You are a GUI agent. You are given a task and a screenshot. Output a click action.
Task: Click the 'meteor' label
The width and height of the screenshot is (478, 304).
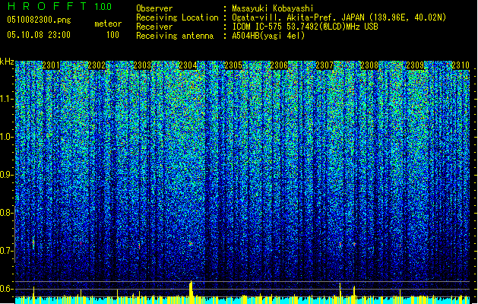pyautogui.click(x=108, y=24)
